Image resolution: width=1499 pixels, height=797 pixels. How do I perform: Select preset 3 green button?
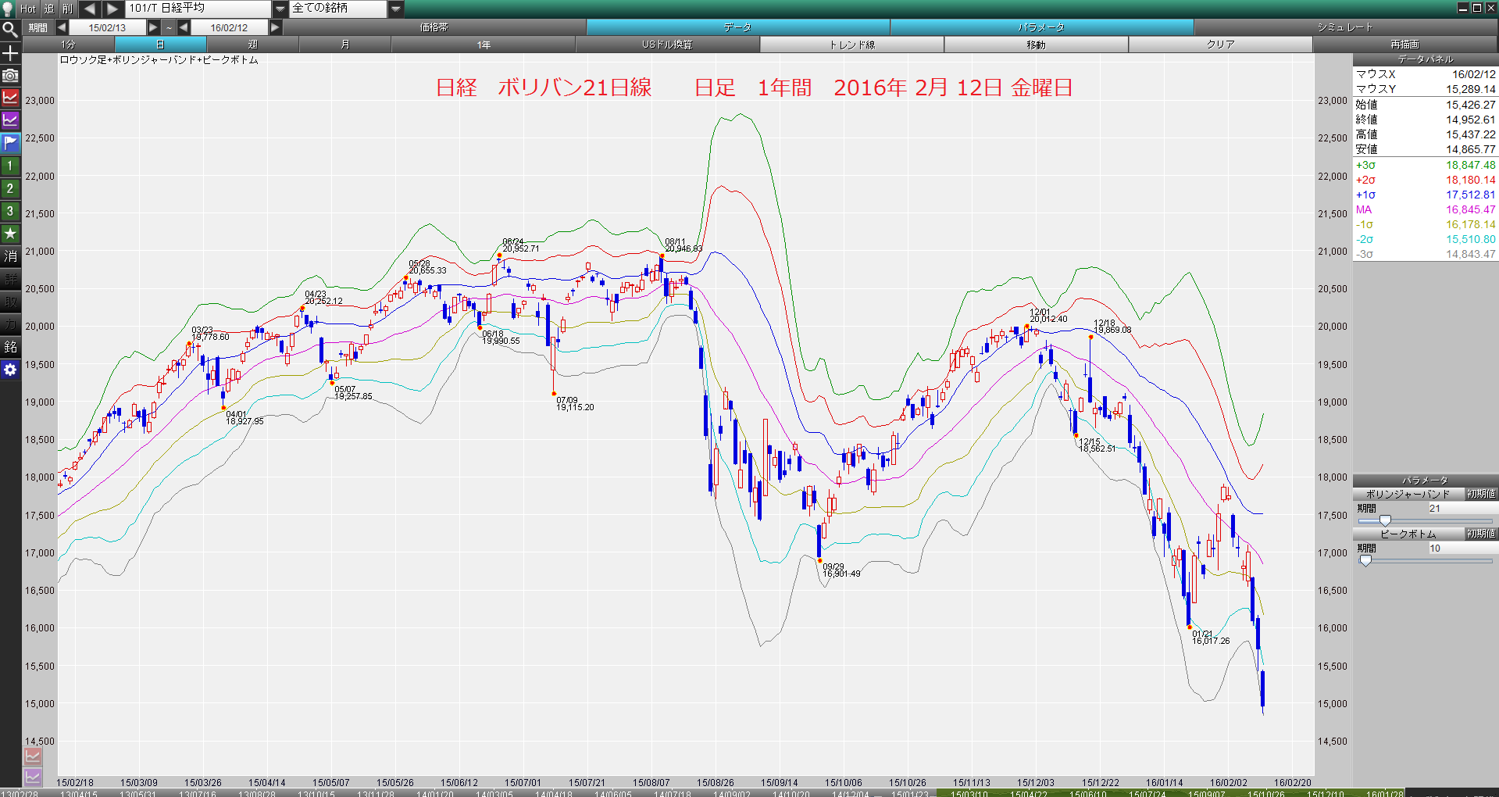click(x=10, y=211)
